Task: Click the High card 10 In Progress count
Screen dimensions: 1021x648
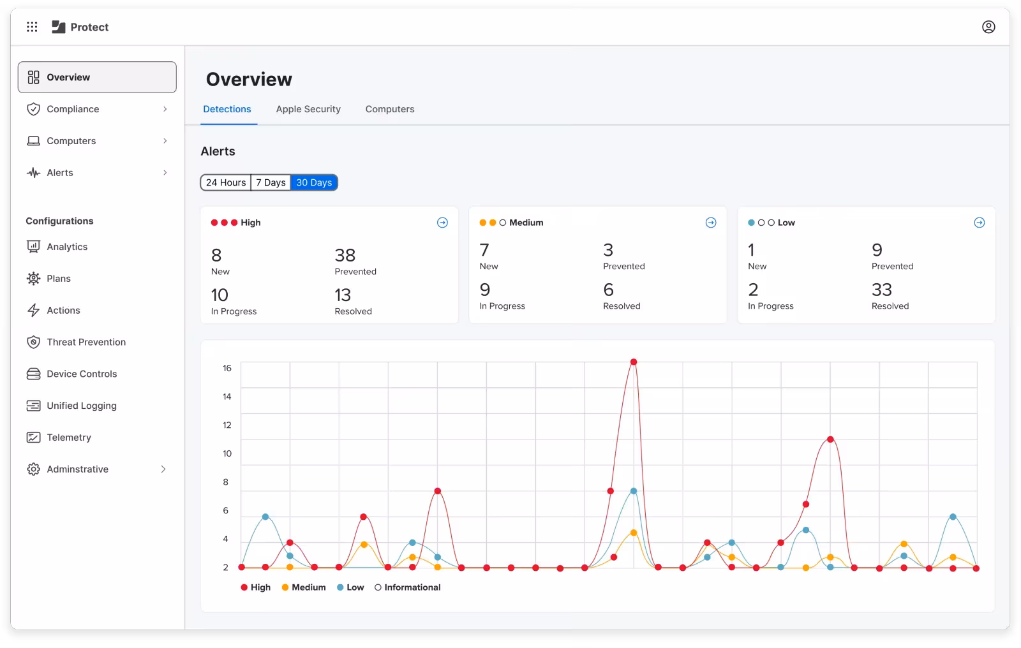Action: [220, 295]
